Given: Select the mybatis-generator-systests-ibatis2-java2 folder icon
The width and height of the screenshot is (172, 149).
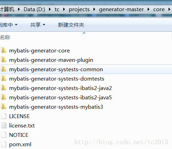Looking at the screenshot, I should coord(3,88).
